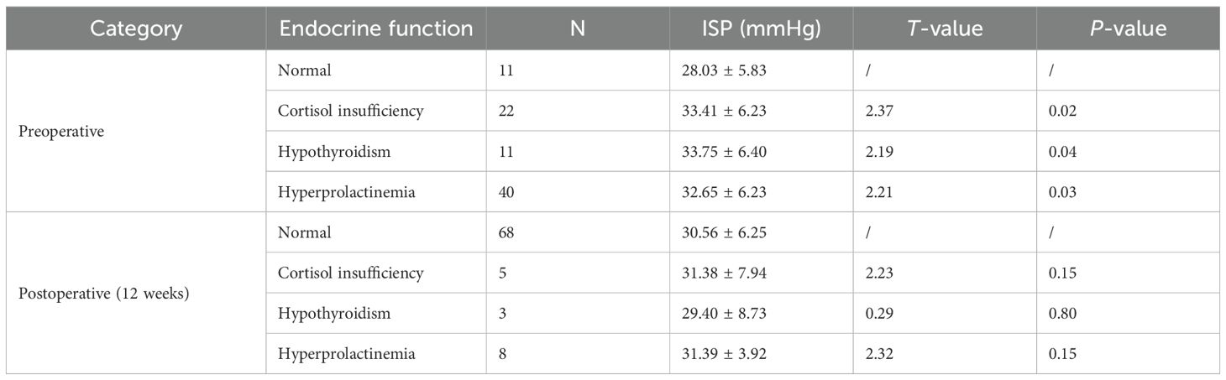The width and height of the screenshot is (1226, 380).
Task: Select the N value 68 cell
Action: 506,233
